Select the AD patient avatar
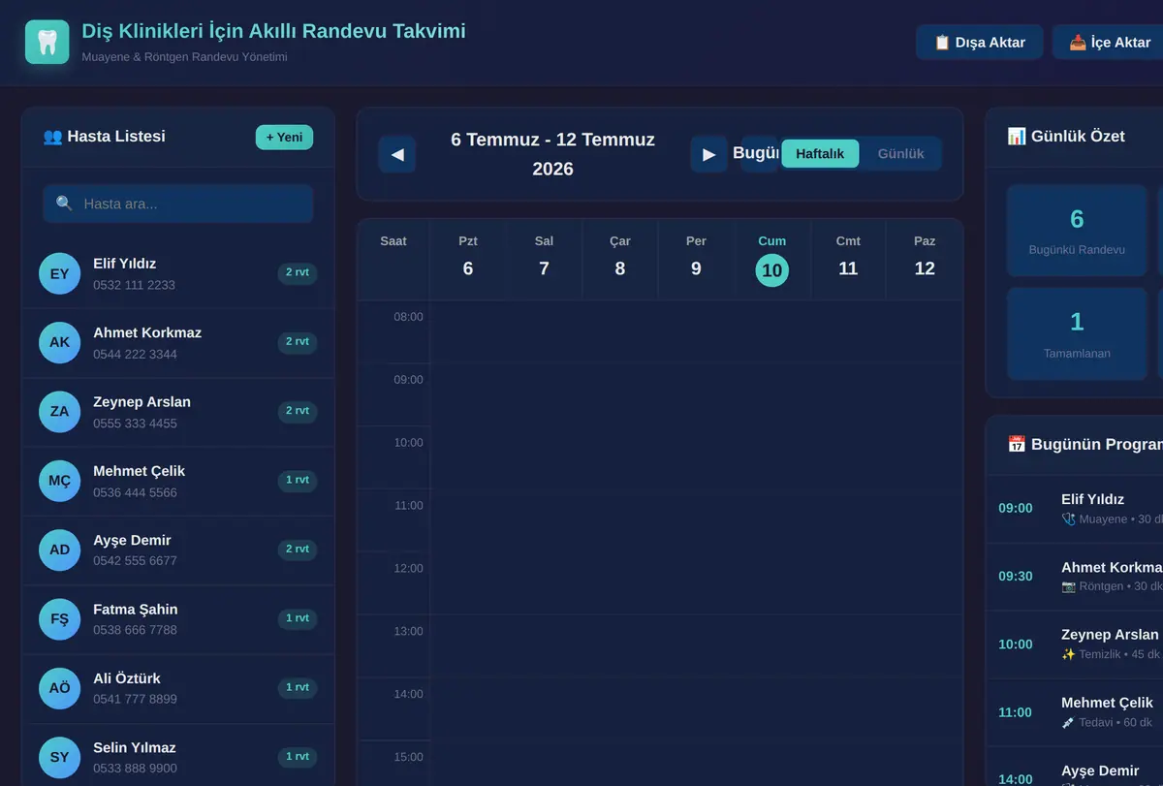Viewport: 1163px width, 786px height. (59, 550)
